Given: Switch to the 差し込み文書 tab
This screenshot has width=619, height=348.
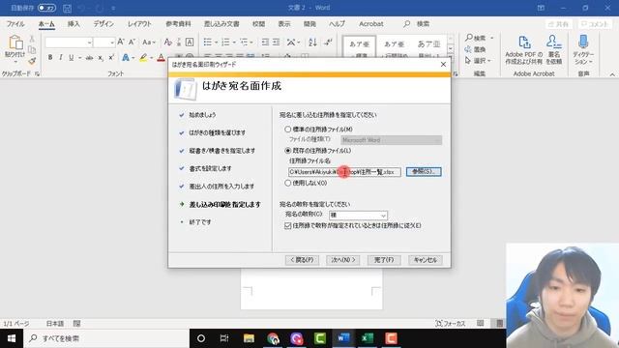Looking at the screenshot, I should click(x=221, y=24).
